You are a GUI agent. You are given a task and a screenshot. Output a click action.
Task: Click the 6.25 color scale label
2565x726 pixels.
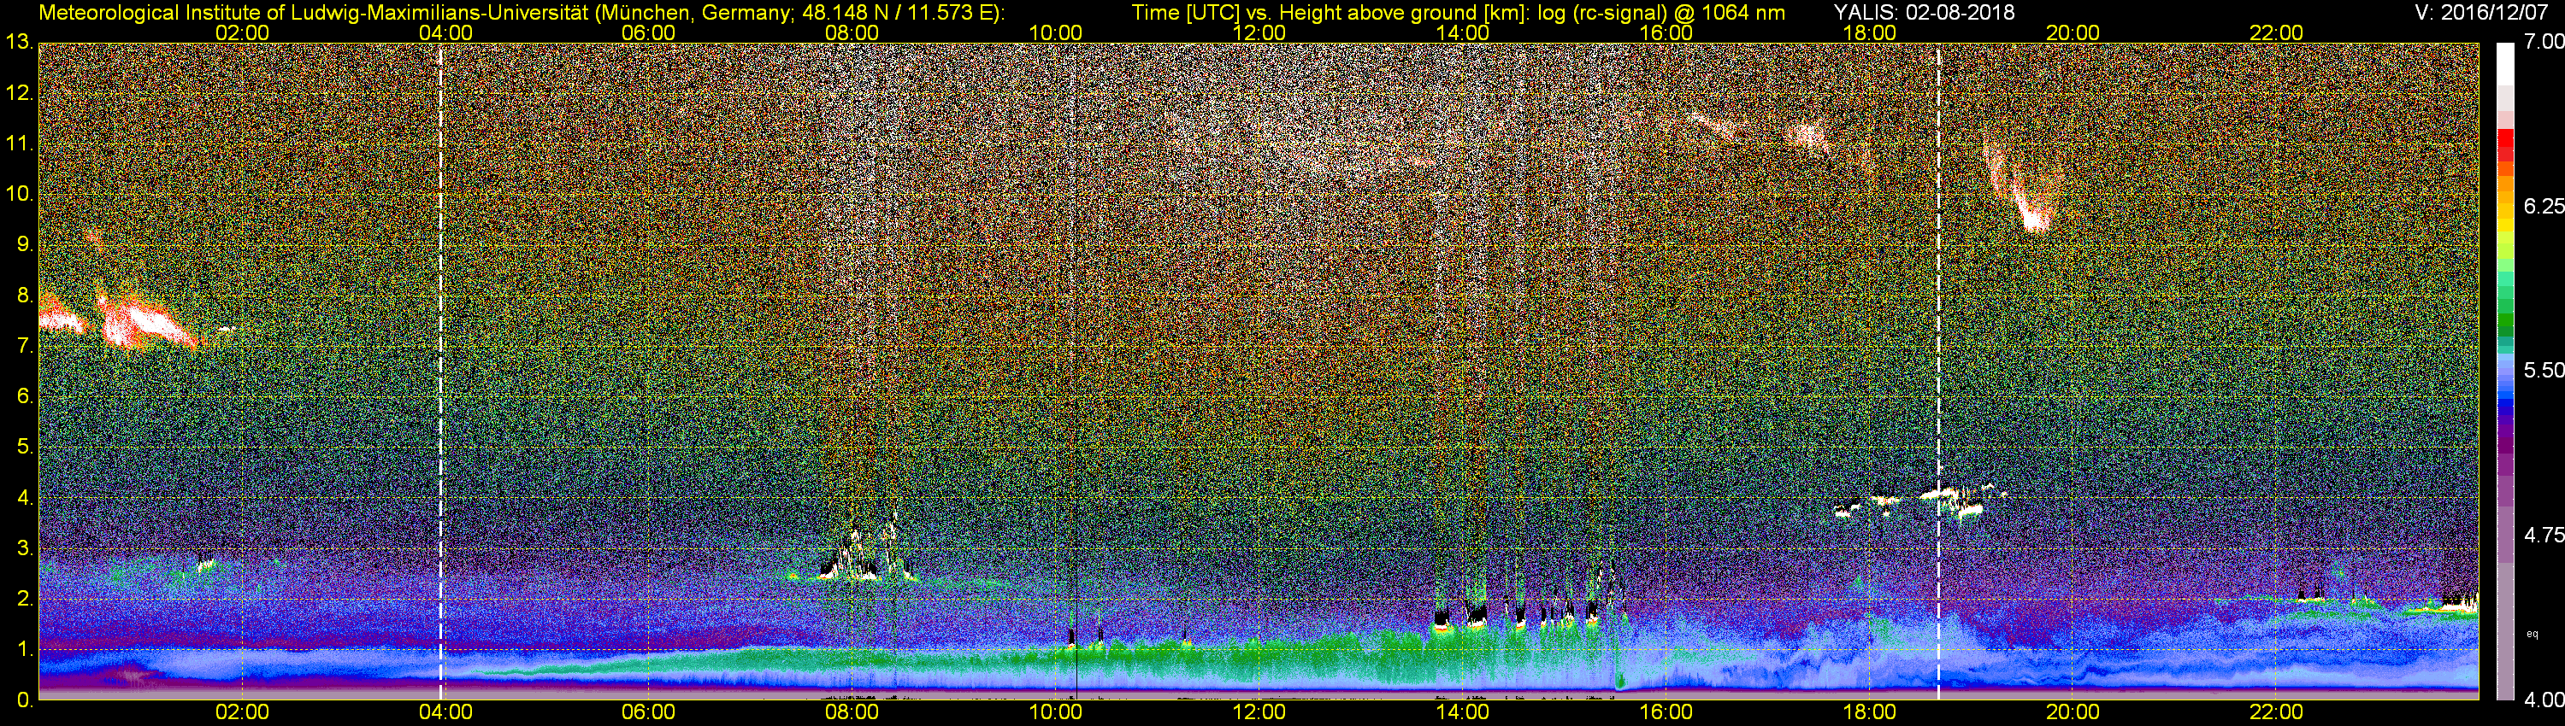point(2543,206)
